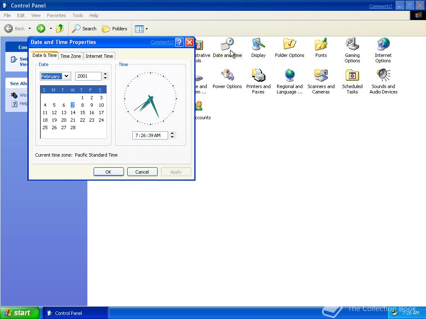Screen dimensions: 426x319
Task: Click OK in Date and Time Properties
Action: coord(108,172)
